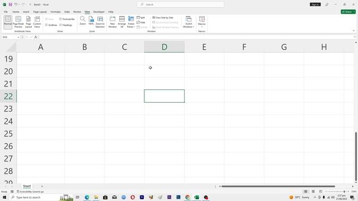Click the vertical scrollbar thumb

[356, 156]
